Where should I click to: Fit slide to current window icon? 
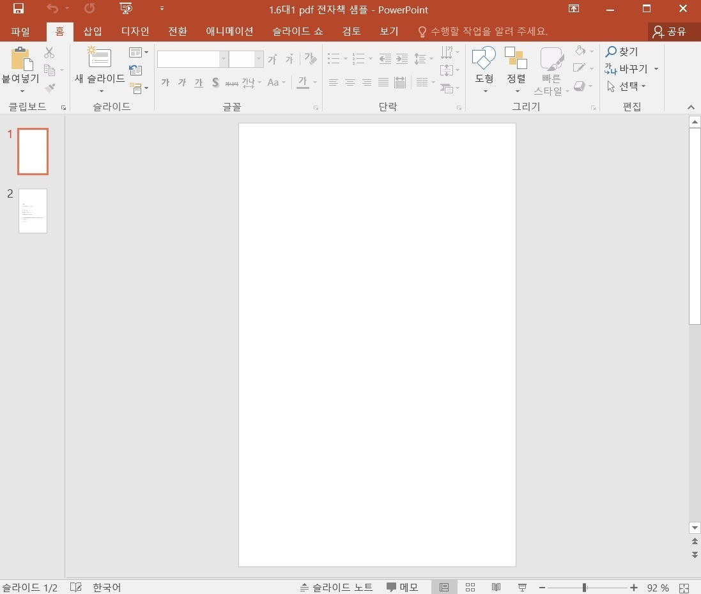684,588
